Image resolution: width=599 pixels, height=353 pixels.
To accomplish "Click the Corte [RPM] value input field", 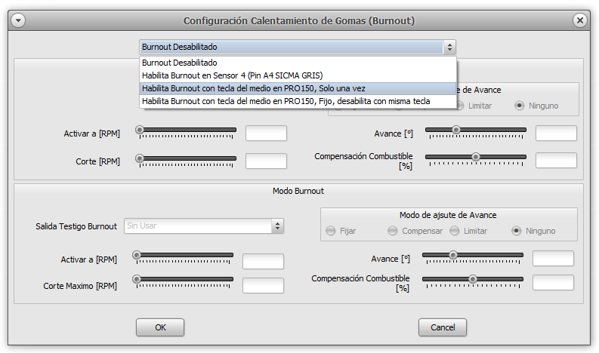I will (x=266, y=161).
